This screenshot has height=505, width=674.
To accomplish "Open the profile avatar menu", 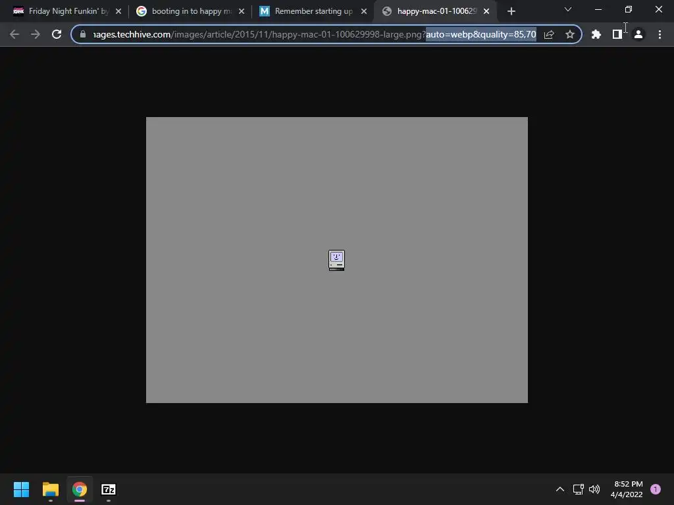I will pyautogui.click(x=638, y=34).
